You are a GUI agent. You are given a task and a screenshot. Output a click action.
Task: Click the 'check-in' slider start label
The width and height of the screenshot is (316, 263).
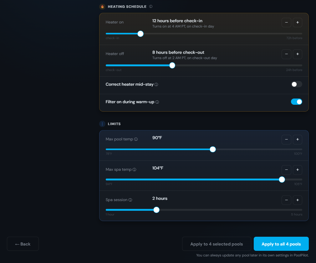[x=112, y=38]
